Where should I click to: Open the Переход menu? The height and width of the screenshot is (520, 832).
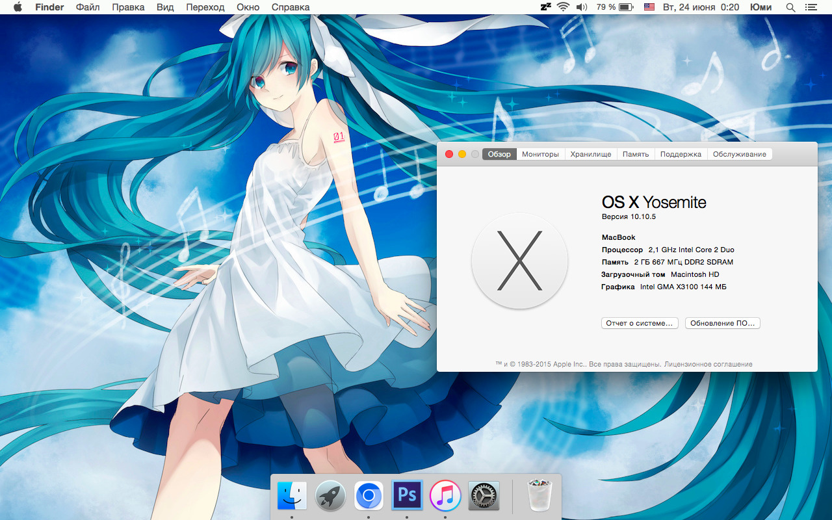pyautogui.click(x=205, y=7)
